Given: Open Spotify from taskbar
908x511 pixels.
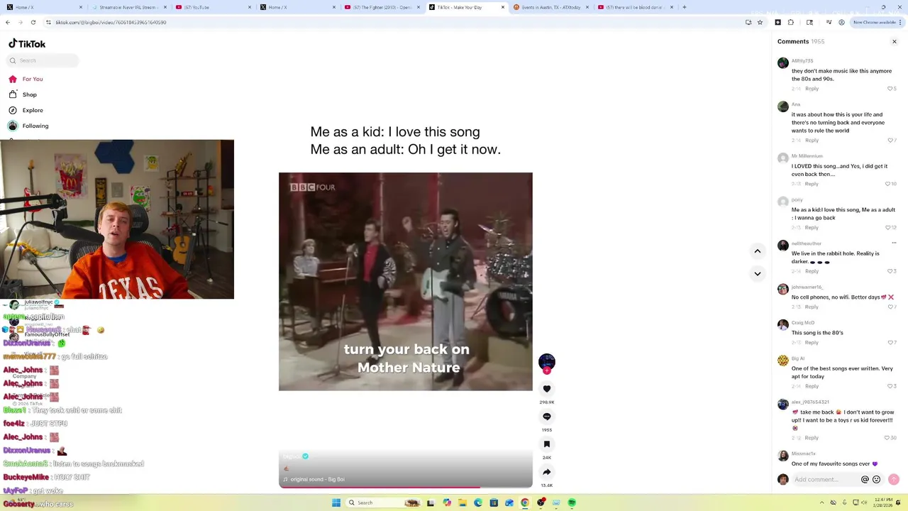Looking at the screenshot, I should [x=572, y=503].
